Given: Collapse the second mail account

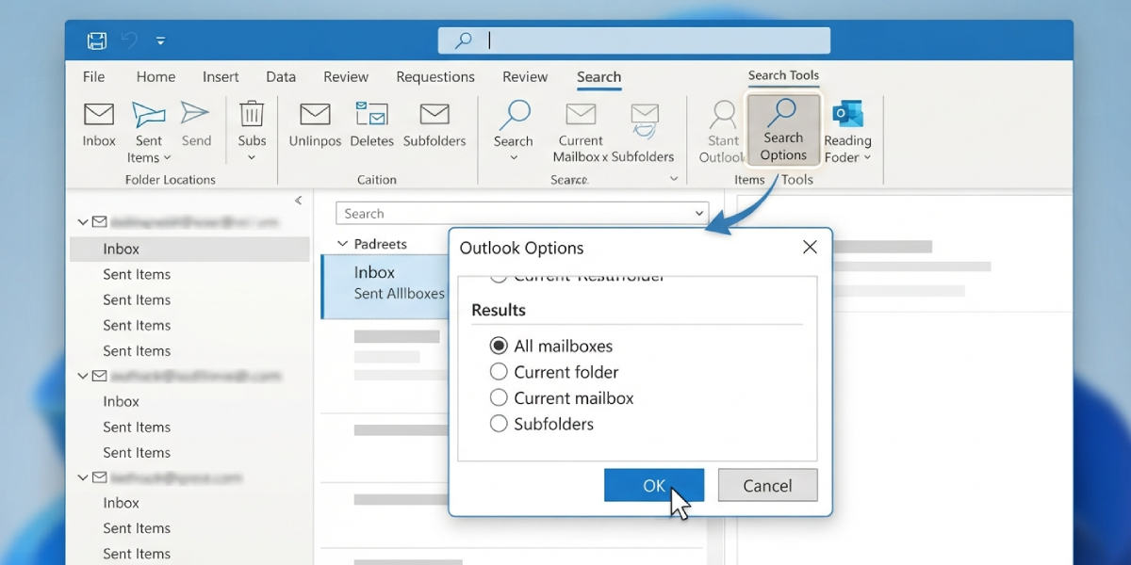Looking at the screenshot, I should (x=82, y=376).
